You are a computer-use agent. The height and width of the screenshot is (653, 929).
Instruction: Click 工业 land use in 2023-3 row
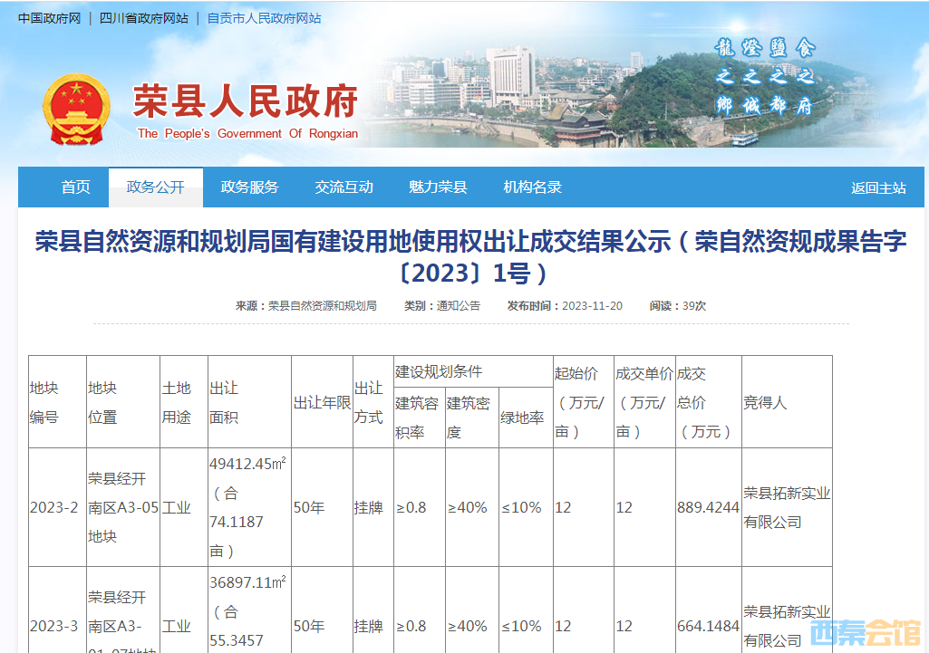pos(177,626)
